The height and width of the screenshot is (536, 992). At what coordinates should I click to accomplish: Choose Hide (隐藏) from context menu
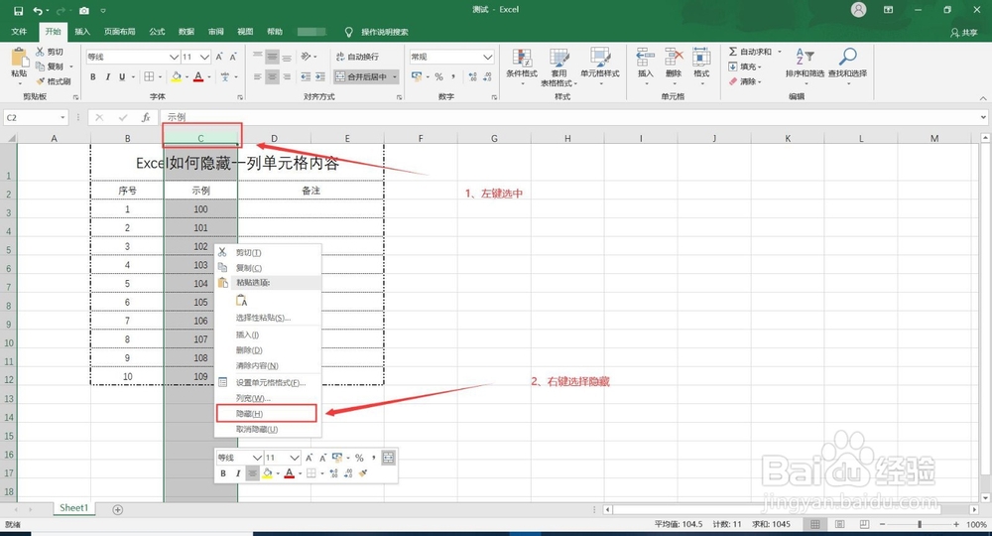[266, 413]
